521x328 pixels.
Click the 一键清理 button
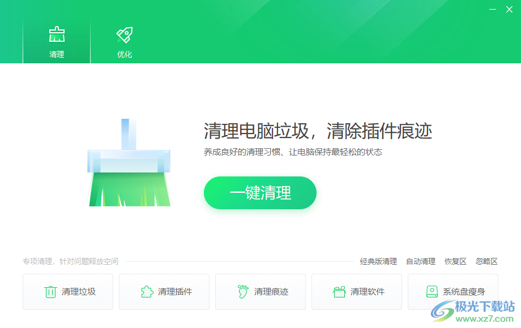pos(260,193)
